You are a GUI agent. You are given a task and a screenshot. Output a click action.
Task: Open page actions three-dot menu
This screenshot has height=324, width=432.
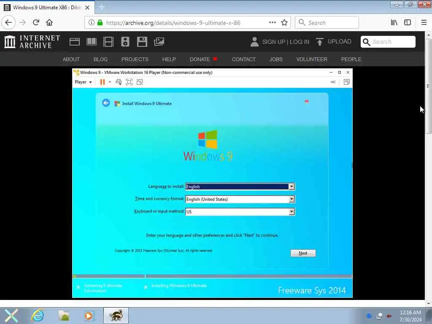click(272, 22)
